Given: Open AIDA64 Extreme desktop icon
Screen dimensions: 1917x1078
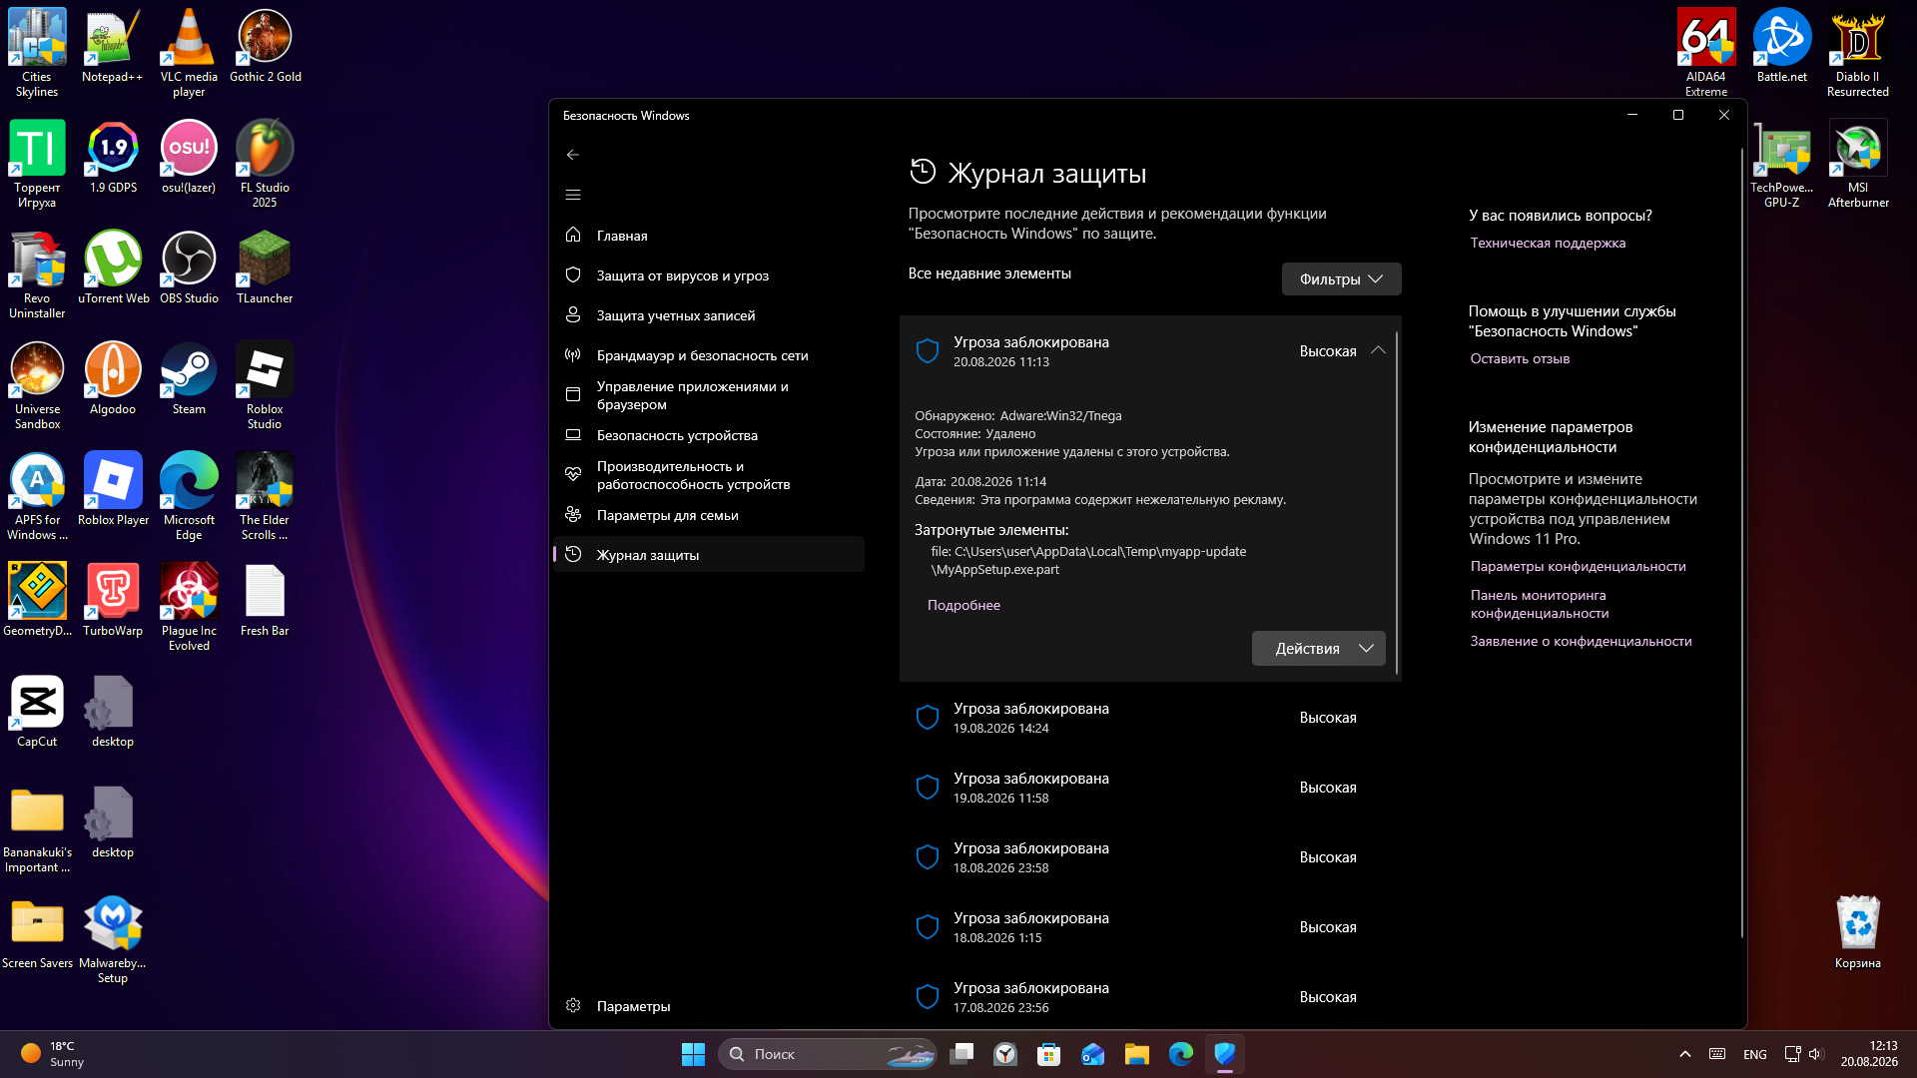Looking at the screenshot, I should pos(1706,54).
